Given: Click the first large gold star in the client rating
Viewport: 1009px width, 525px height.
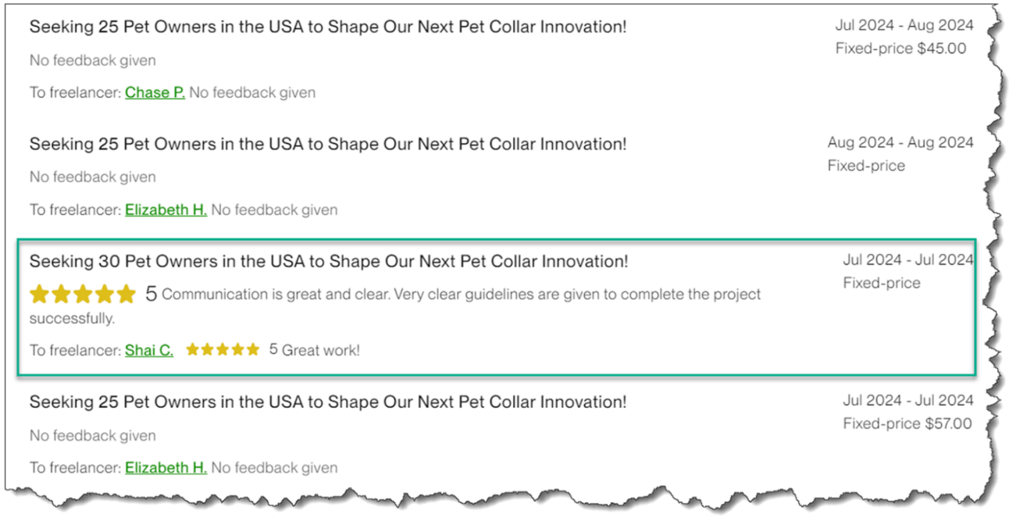Looking at the screenshot, I should coord(39,295).
